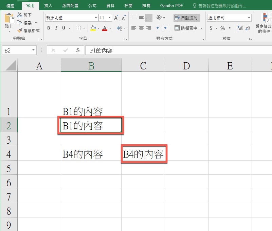The image size is (272, 231).
Task: Open the Gaaiho PDF tab
Action: tap(171, 6)
